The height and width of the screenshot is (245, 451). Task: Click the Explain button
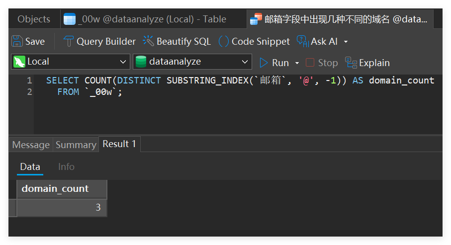click(x=367, y=63)
